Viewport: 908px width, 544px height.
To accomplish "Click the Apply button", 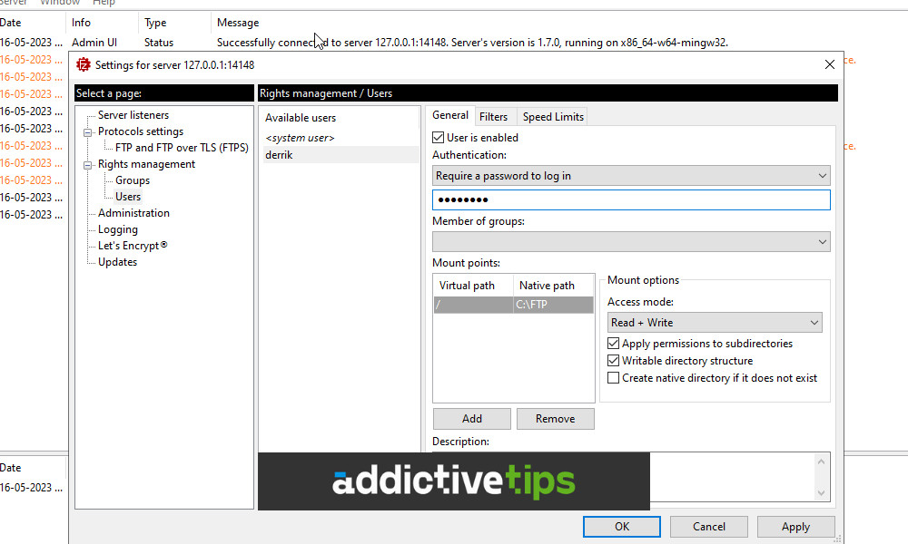I will [795, 526].
